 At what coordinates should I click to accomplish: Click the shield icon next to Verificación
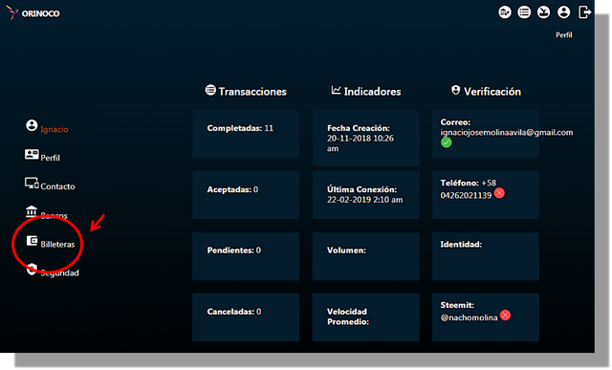click(x=455, y=90)
